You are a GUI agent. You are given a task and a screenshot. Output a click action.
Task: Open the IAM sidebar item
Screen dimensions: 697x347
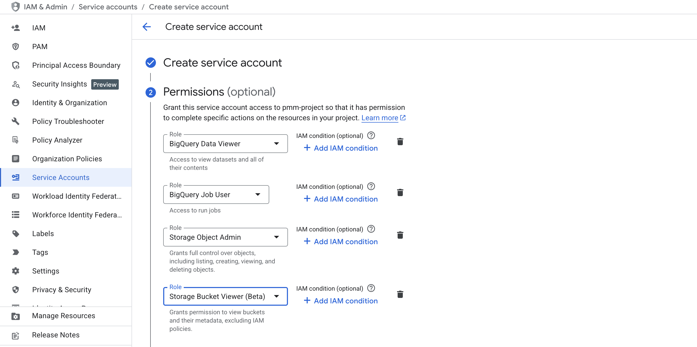pyautogui.click(x=39, y=28)
